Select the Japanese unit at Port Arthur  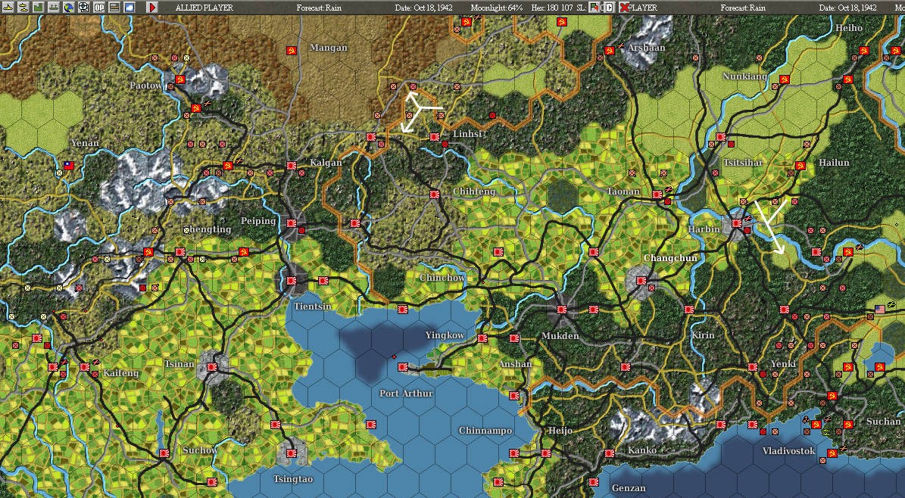click(x=403, y=367)
